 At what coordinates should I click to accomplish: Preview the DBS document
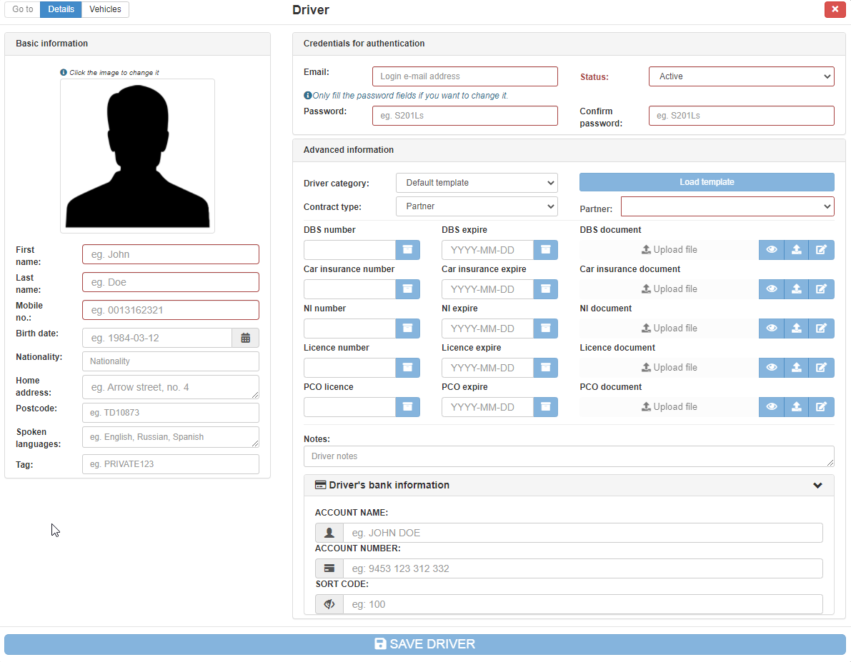coord(772,249)
